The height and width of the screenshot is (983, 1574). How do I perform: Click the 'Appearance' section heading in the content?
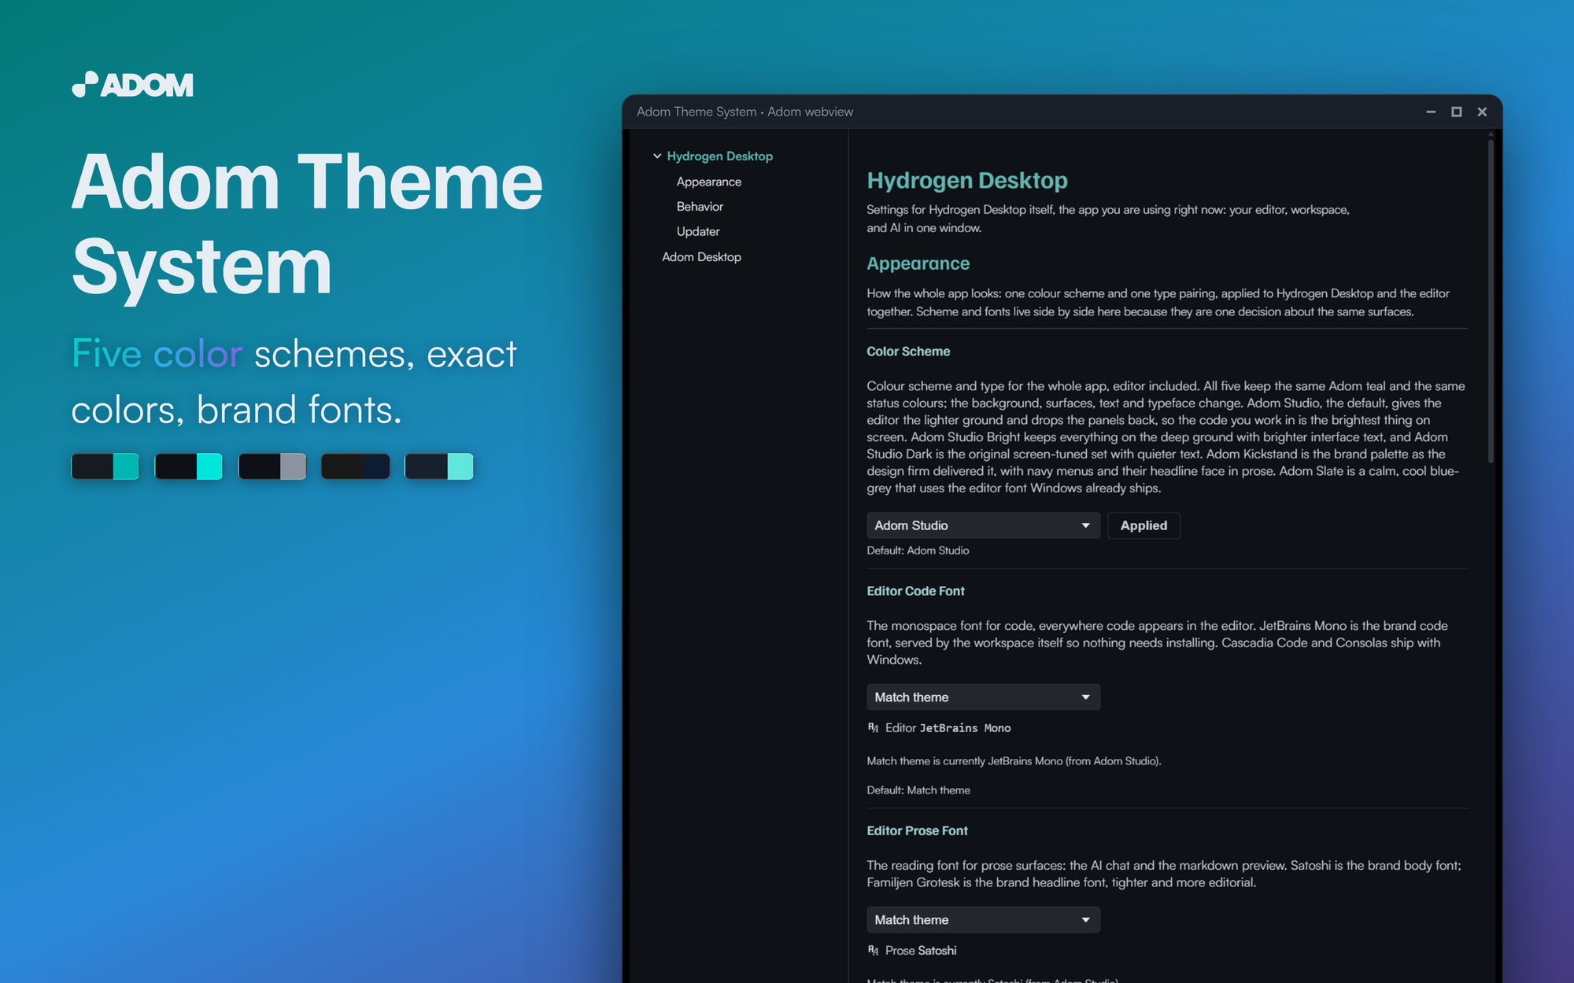[x=918, y=263]
